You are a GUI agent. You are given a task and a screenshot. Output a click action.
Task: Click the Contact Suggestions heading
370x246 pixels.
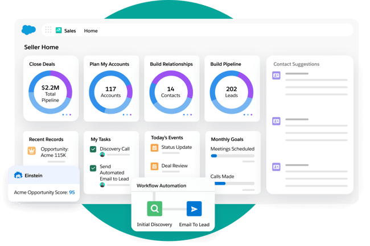tap(297, 64)
